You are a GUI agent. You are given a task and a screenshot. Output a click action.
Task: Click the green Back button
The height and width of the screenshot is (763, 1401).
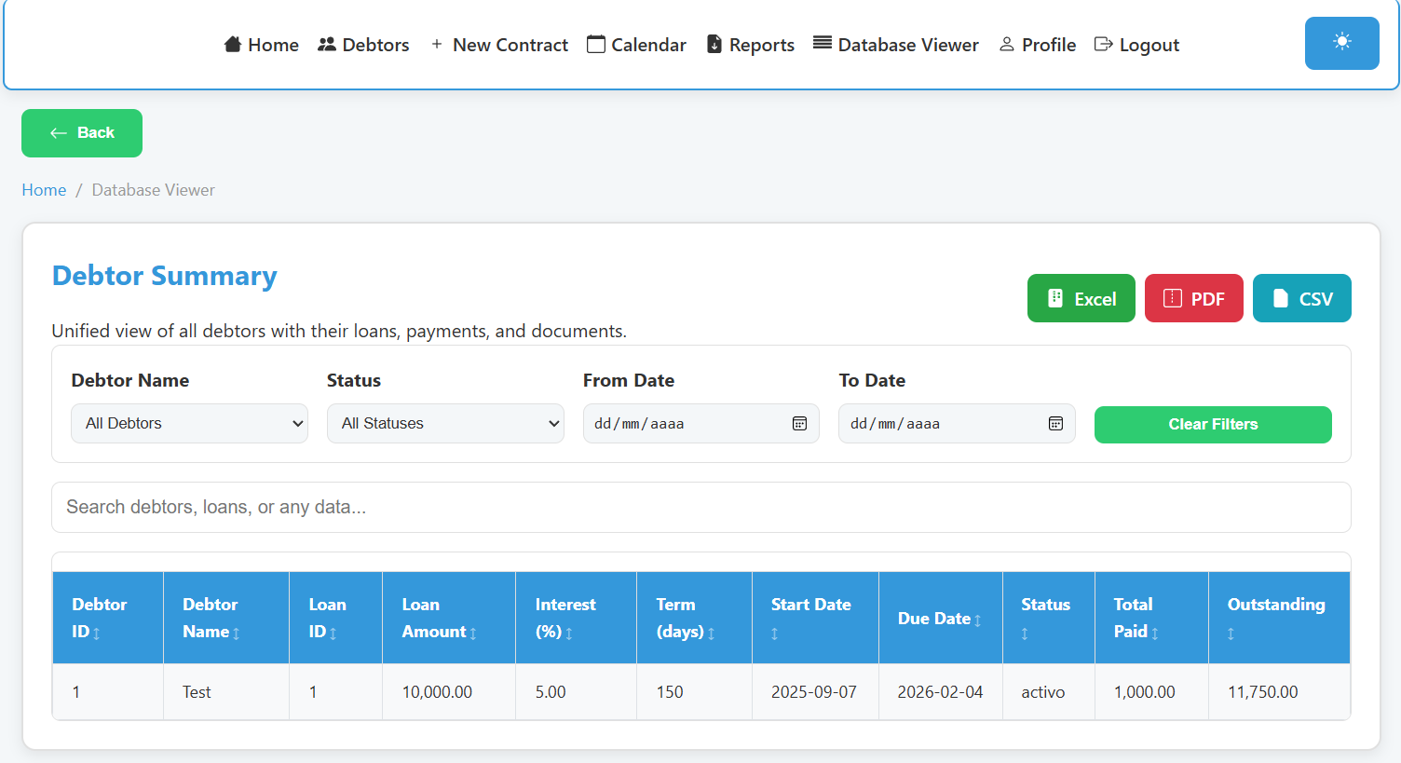pyautogui.click(x=82, y=133)
